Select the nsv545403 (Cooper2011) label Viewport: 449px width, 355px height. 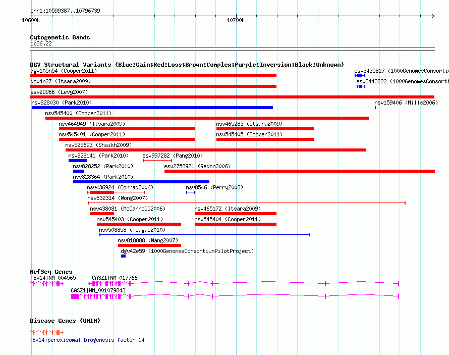(130, 219)
